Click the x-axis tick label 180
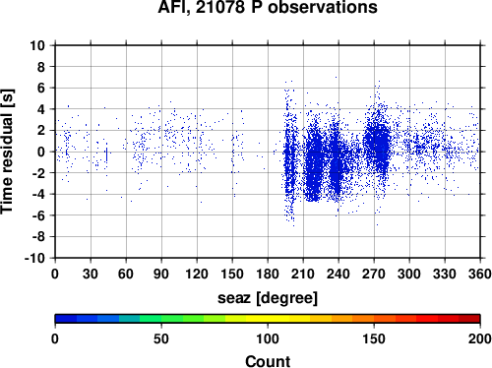Image resolution: width=492 pixels, height=368 pixels. point(268,274)
